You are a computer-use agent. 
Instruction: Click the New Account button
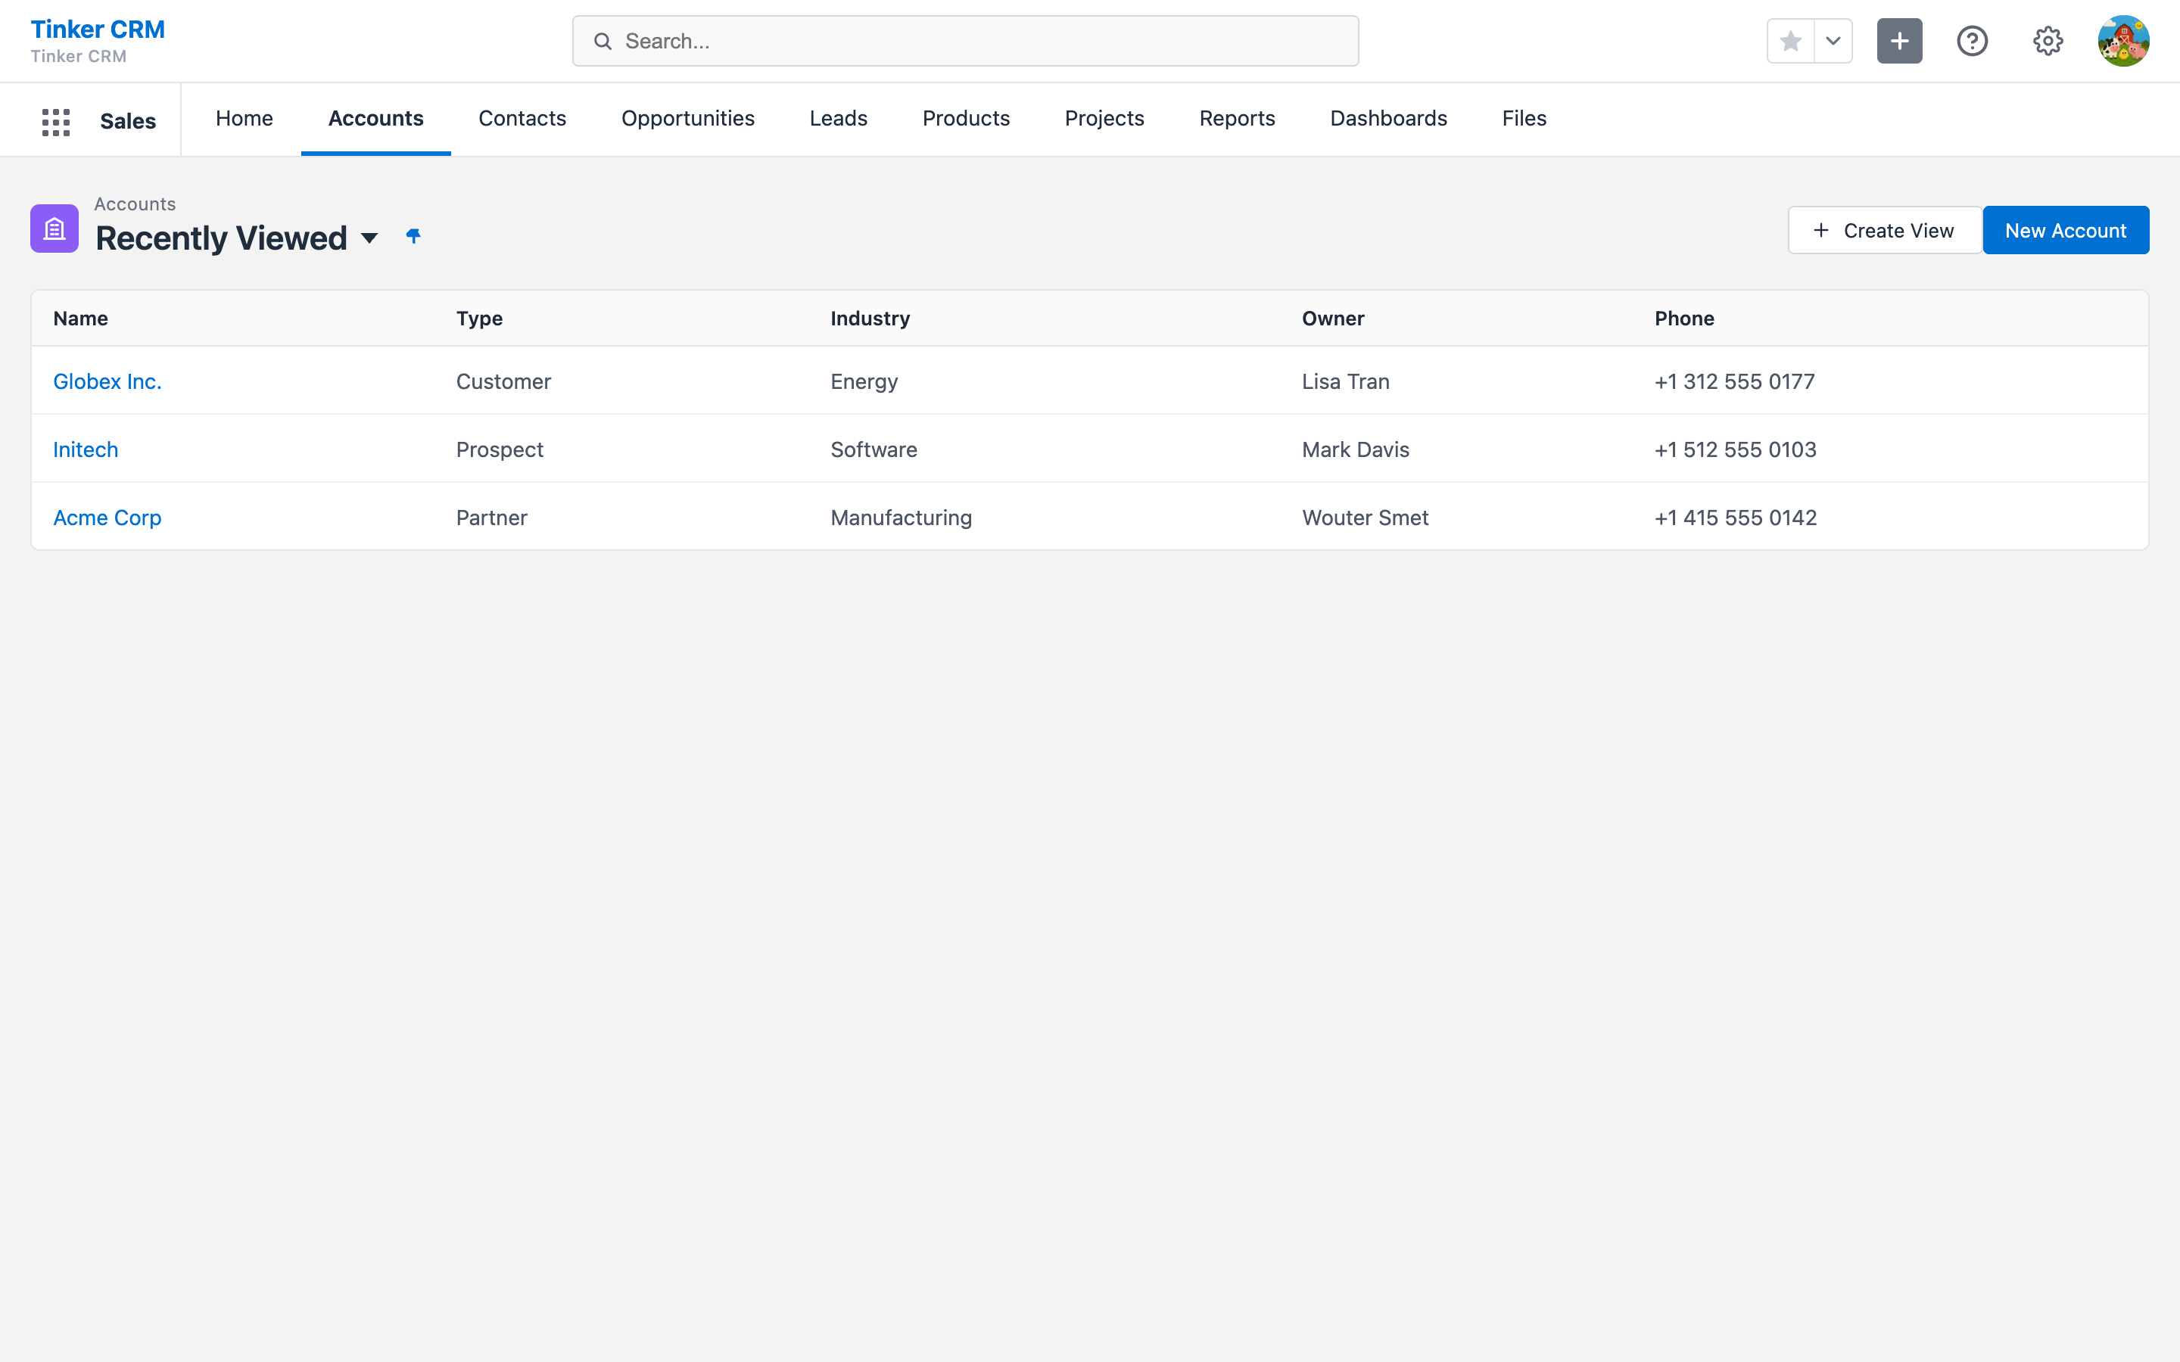coord(2066,231)
